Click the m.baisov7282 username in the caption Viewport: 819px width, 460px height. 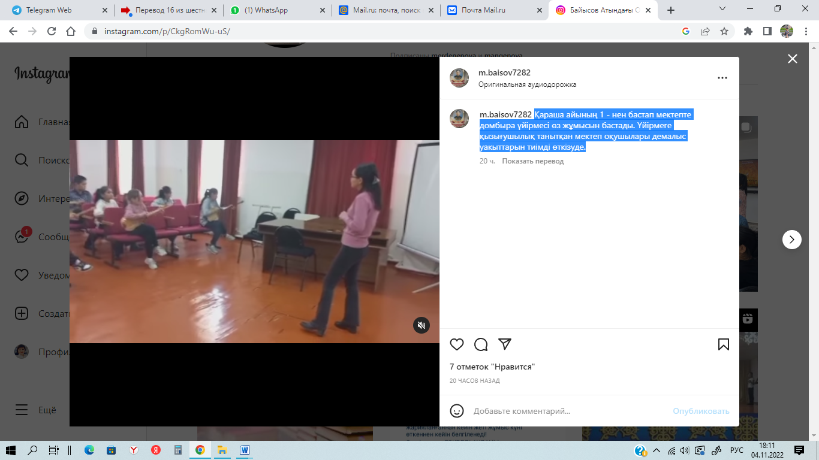[x=505, y=114]
